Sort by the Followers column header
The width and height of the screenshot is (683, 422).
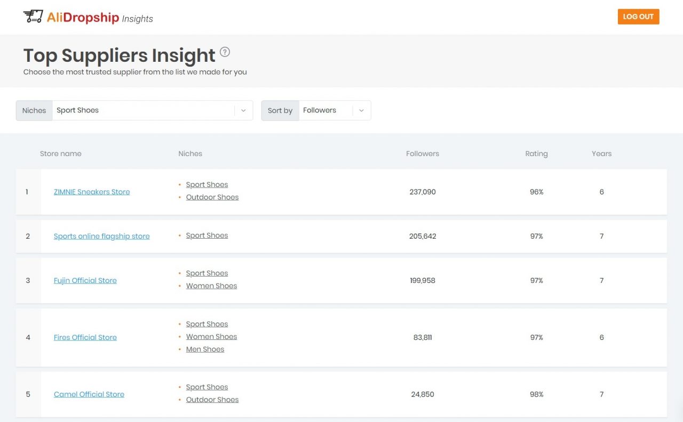pyautogui.click(x=422, y=153)
